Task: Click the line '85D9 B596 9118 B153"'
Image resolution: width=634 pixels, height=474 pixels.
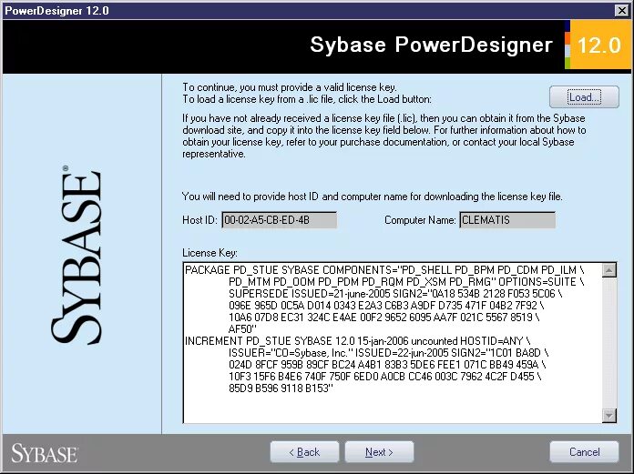Action: pos(281,388)
